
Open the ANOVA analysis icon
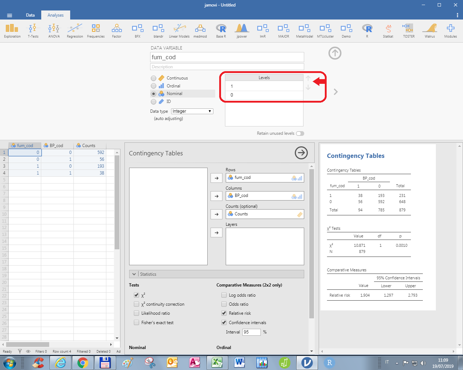point(54,30)
